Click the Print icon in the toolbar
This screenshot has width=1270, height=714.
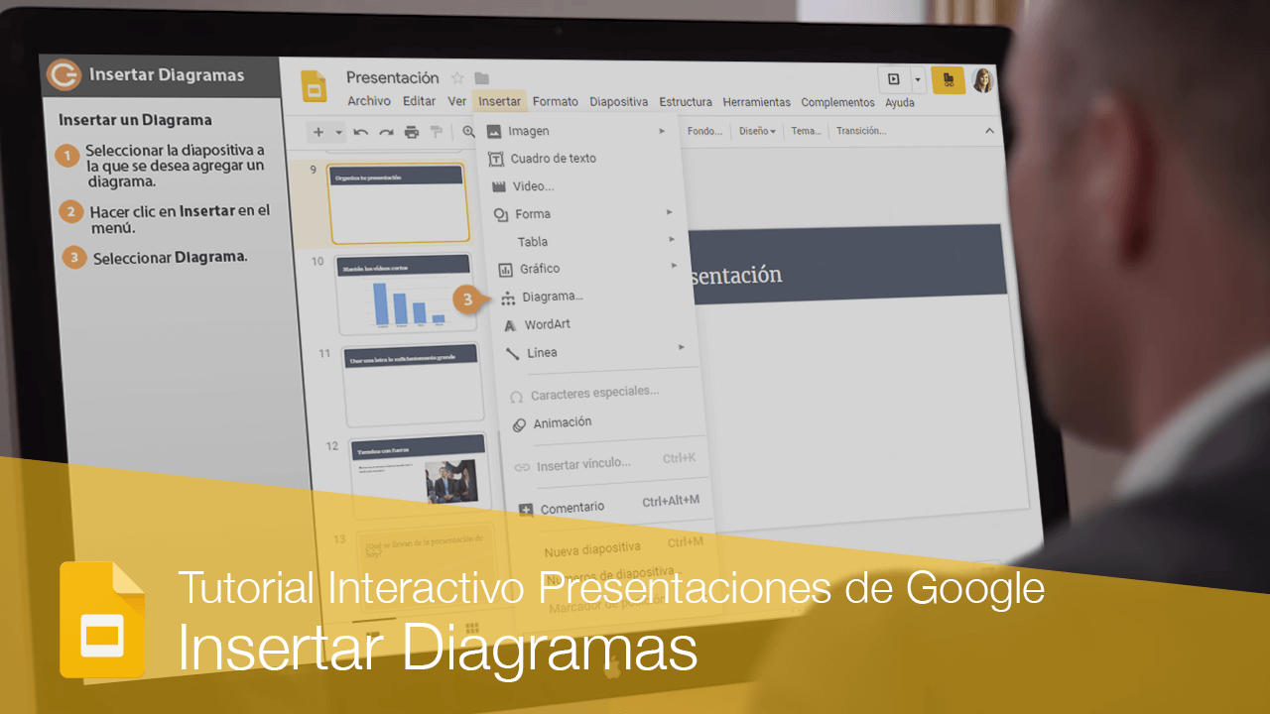411,132
